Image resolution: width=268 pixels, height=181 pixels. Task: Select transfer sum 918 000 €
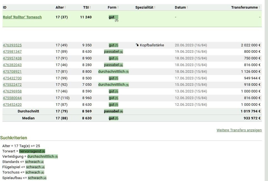[x=252, y=85]
